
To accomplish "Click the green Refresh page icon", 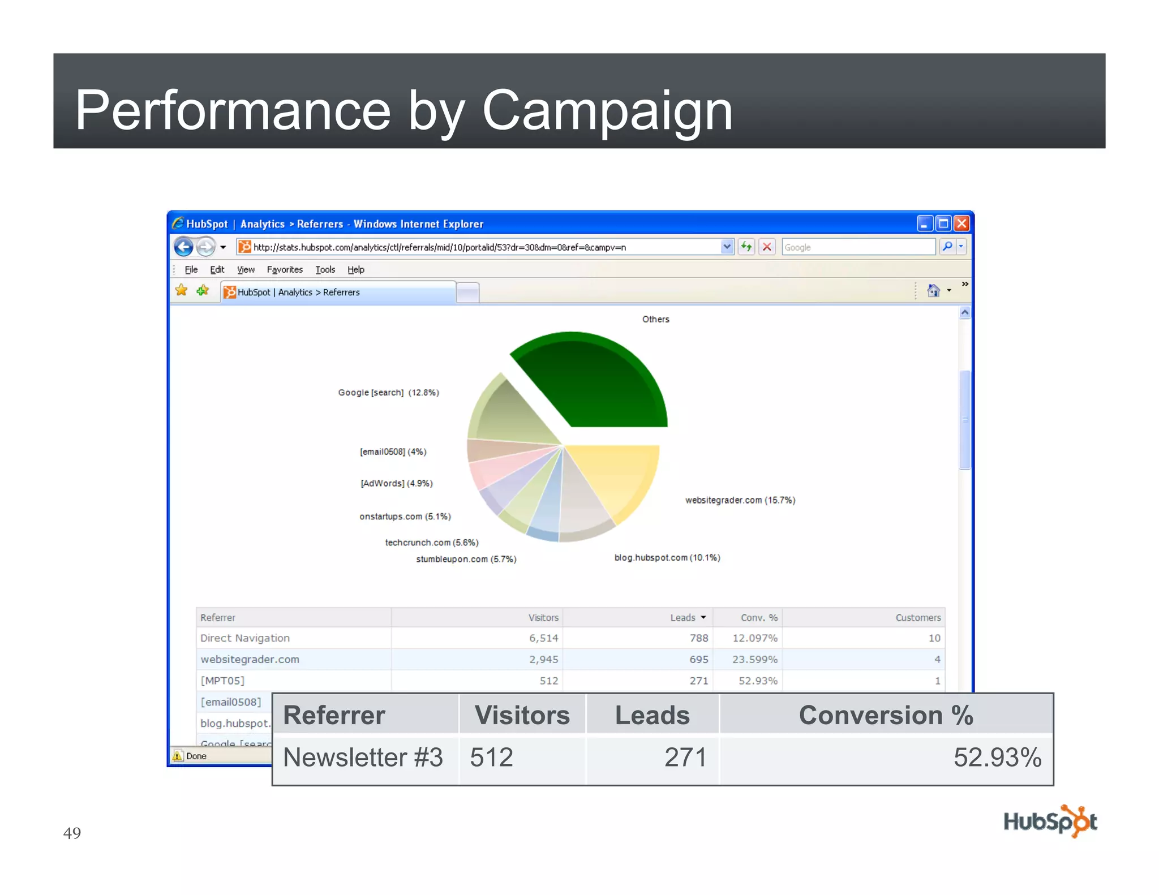I will pyautogui.click(x=746, y=247).
